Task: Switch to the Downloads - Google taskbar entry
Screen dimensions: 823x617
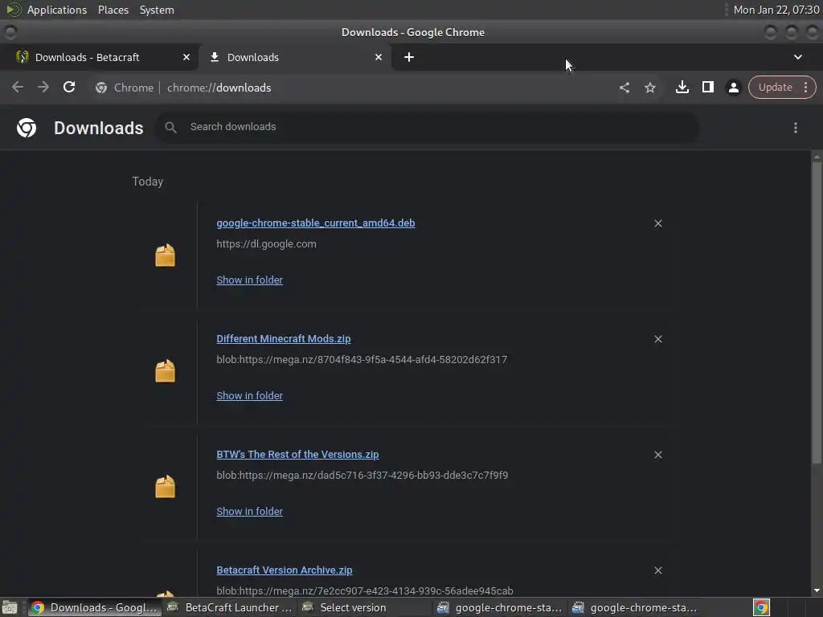Action: 95,607
